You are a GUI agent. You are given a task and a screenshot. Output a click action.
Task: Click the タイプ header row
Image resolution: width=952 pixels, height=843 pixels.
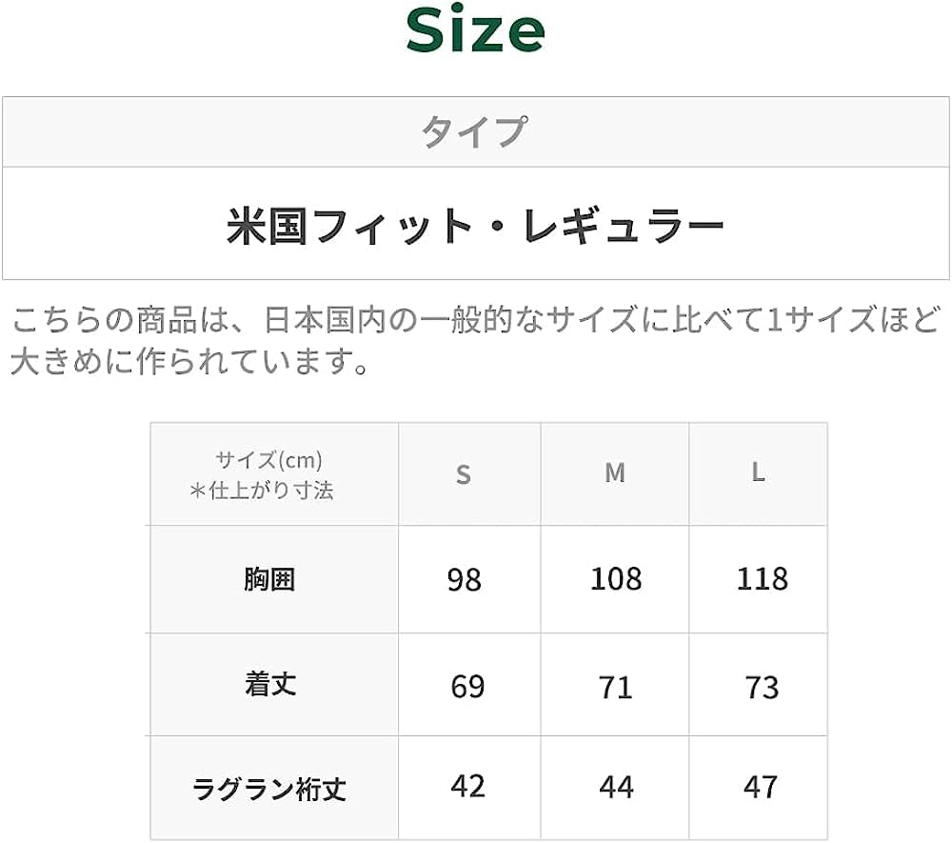(475, 132)
